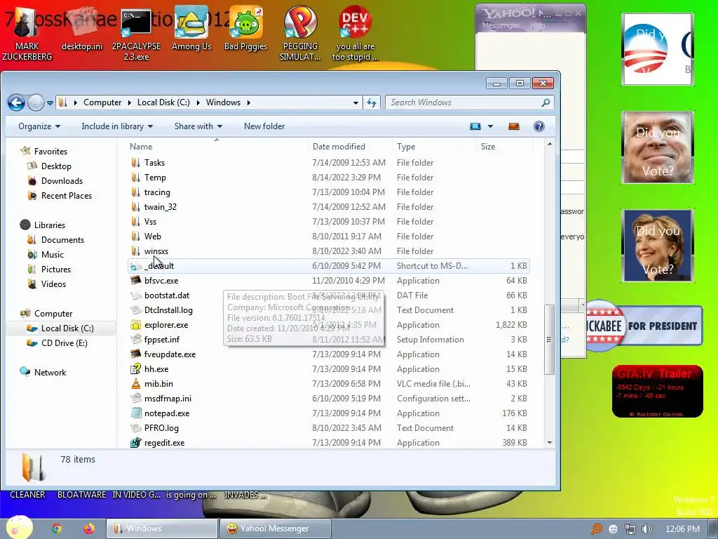Click the 12:06 PM taskbar clock
Image resolution: width=718 pixels, height=539 pixels.
coord(682,529)
